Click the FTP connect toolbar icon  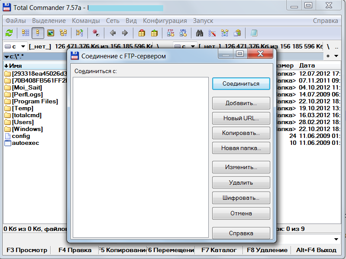[171, 33]
